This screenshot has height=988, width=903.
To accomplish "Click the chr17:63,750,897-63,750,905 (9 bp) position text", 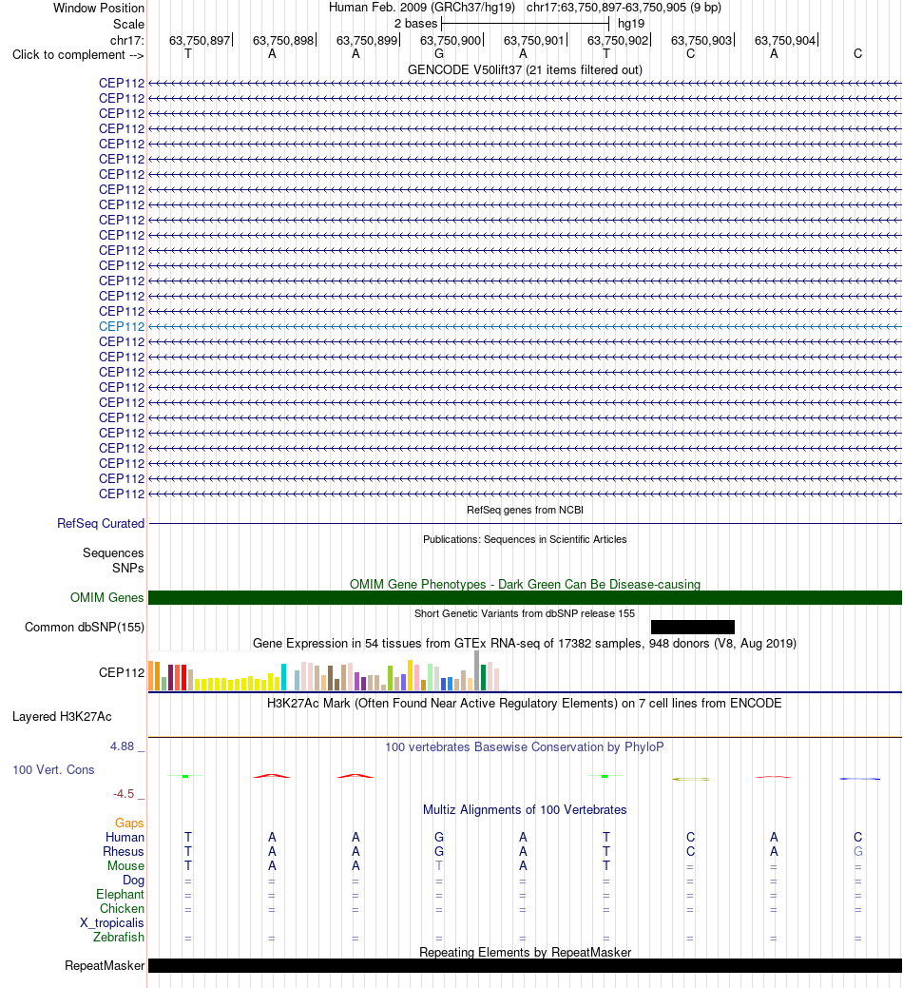I will point(624,8).
